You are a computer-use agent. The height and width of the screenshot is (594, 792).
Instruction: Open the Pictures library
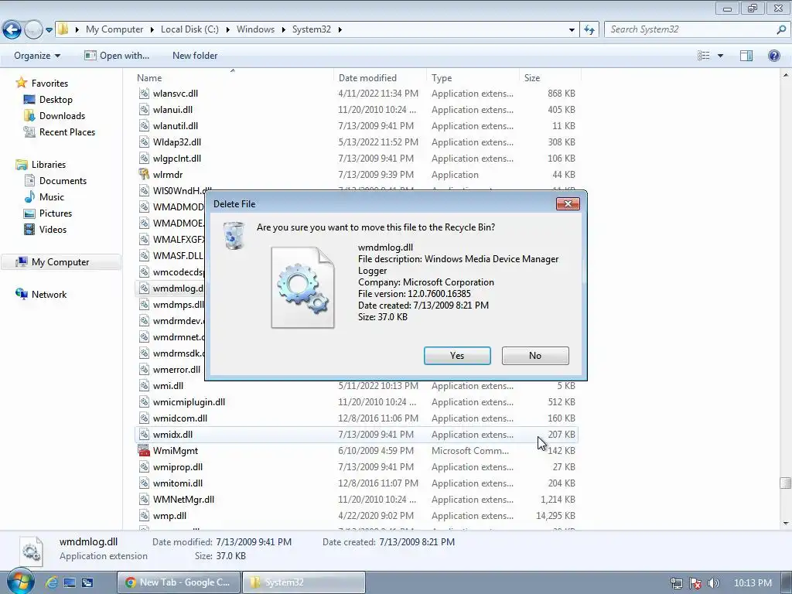pyautogui.click(x=56, y=213)
